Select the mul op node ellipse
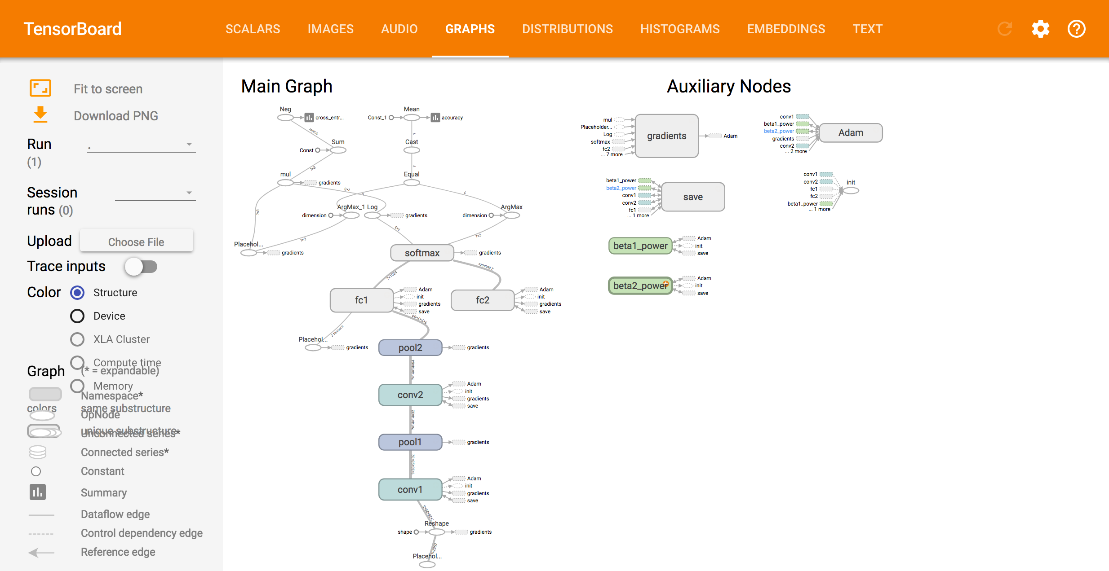This screenshot has width=1109, height=571. click(x=285, y=183)
